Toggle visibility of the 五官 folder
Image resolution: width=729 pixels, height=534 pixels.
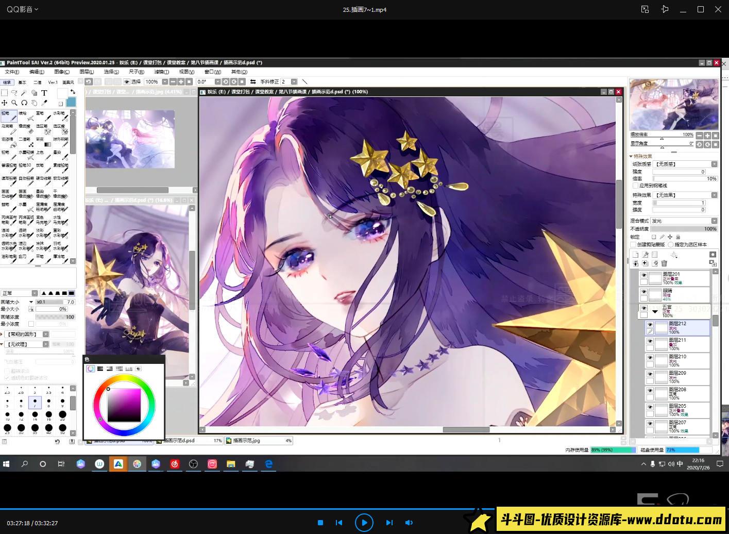(643, 308)
